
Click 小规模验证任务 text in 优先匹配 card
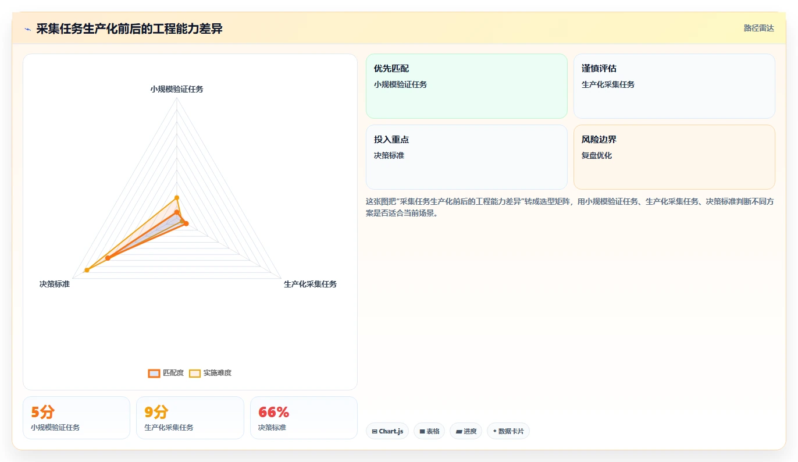[401, 84]
